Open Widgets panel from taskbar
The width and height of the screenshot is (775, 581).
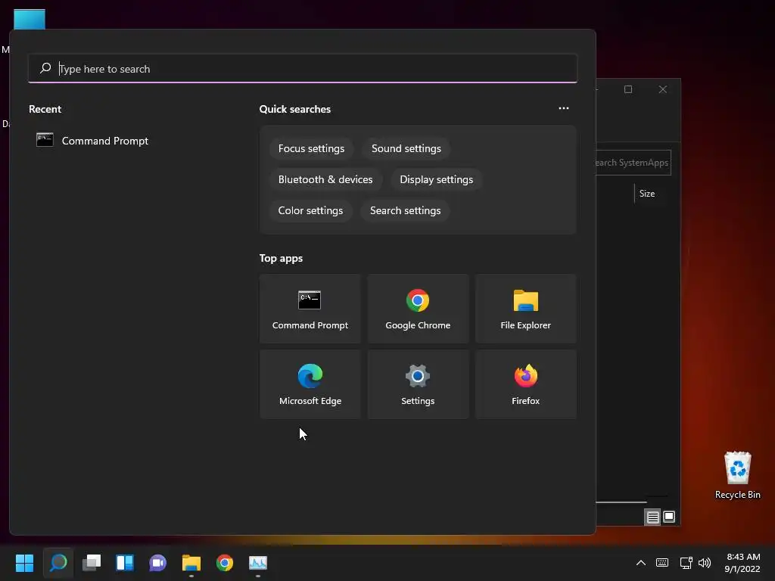point(125,563)
